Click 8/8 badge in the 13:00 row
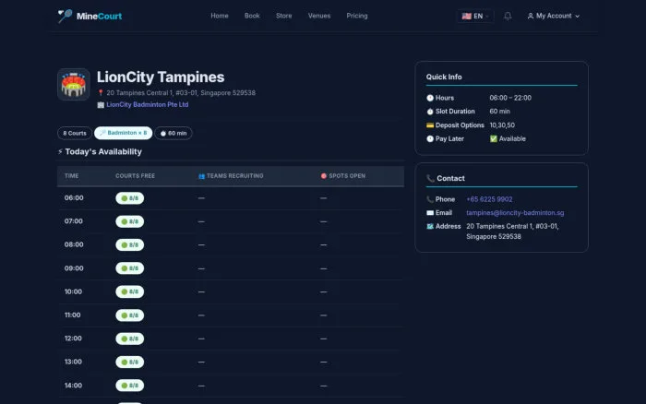 (130, 362)
